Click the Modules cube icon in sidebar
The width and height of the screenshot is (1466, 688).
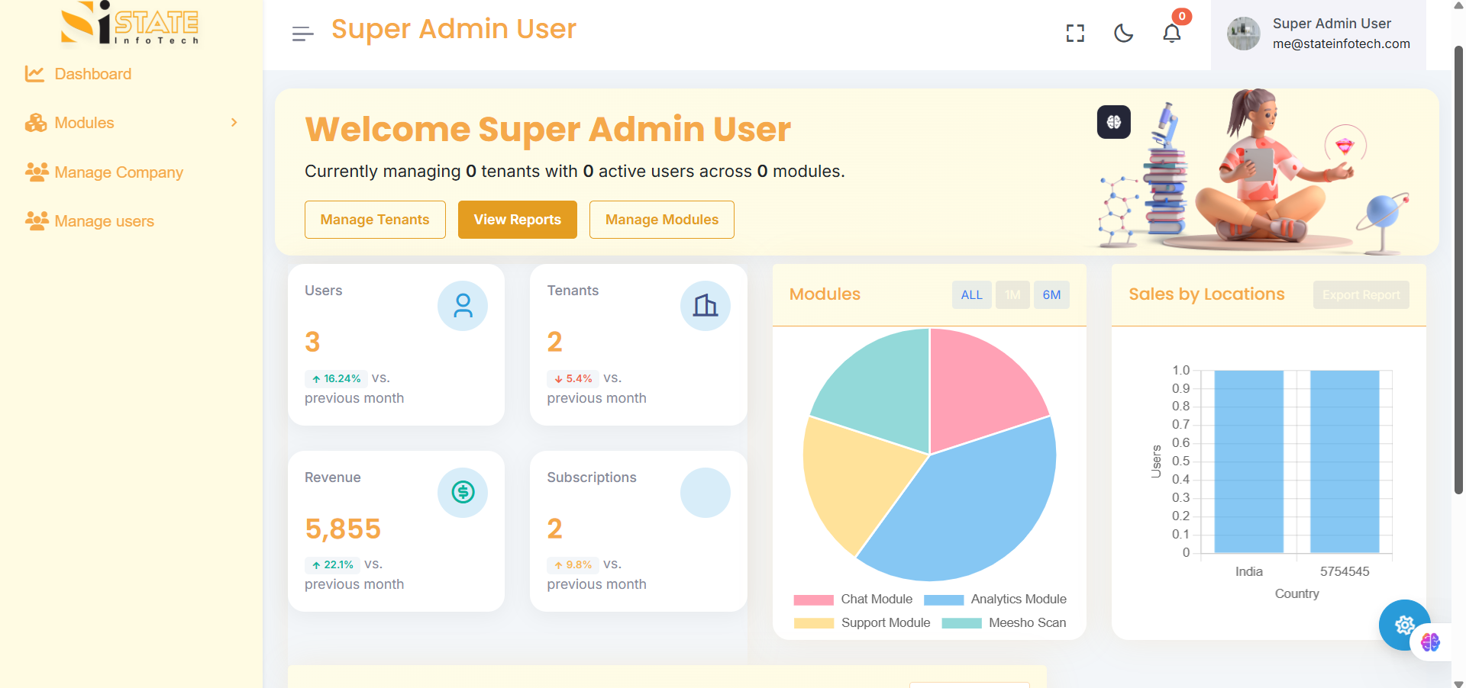coord(35,122)
